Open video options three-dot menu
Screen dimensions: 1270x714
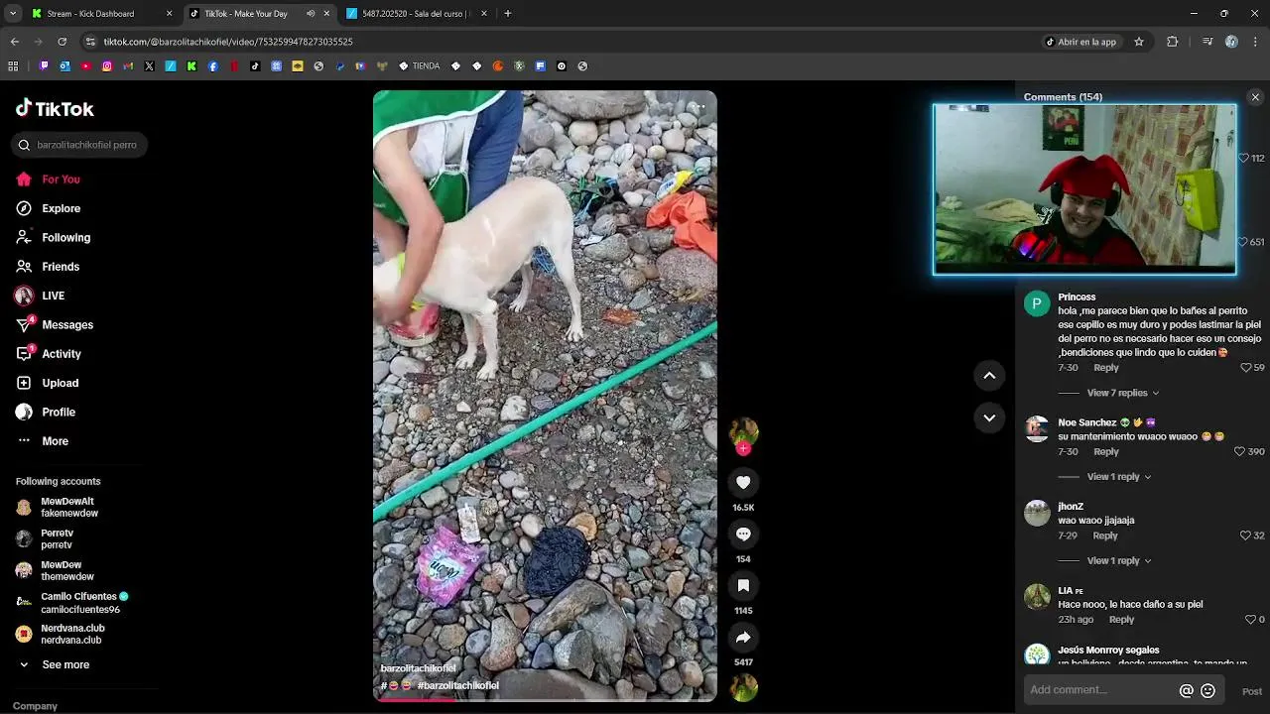click(x=699, y=107)
